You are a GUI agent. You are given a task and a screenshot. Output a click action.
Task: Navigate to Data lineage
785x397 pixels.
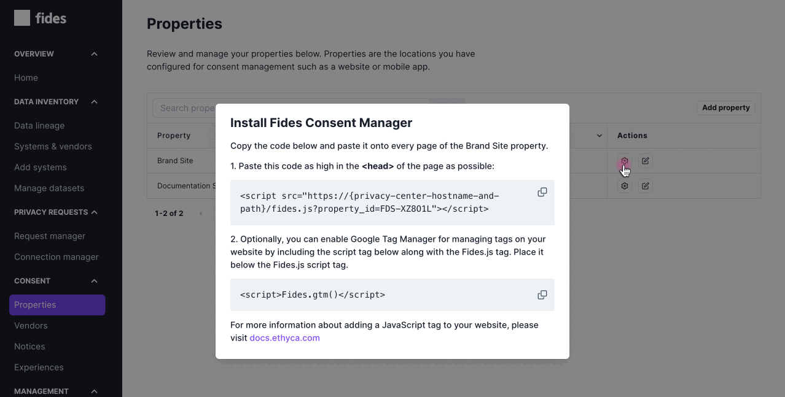click(x=39, y=126)
